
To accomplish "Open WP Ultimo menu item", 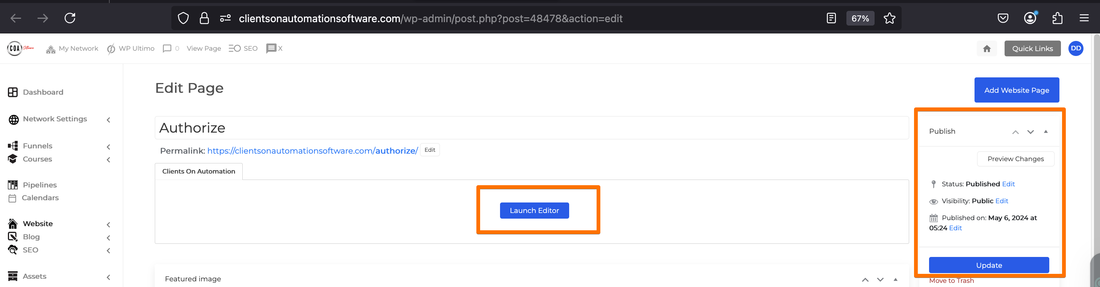I will (131, 49).
